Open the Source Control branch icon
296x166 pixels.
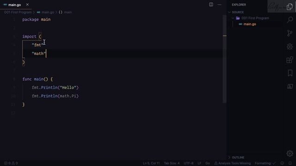tap(290, 33)
